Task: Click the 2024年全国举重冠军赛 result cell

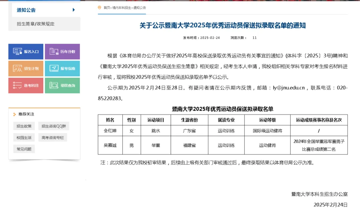Action: point(319,145)
